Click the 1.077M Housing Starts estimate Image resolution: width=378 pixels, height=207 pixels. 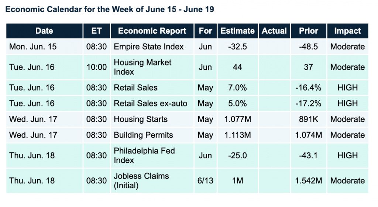point(237,119)
